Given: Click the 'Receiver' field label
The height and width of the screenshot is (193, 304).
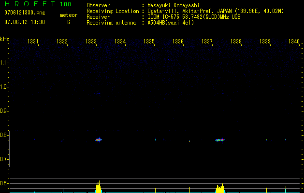Looking at the screenshot, I should 98,17.
